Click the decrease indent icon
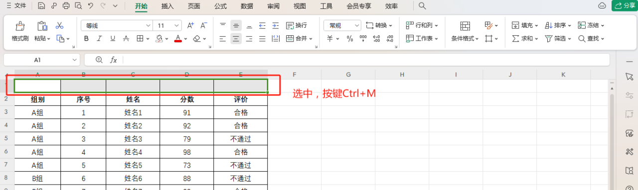The height and width of the screenshot is (190, 638). point(262,25)
